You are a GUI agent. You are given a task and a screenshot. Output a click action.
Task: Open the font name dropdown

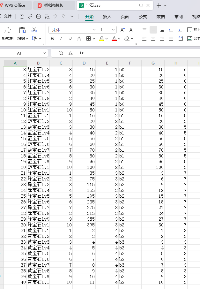point(94,30)
